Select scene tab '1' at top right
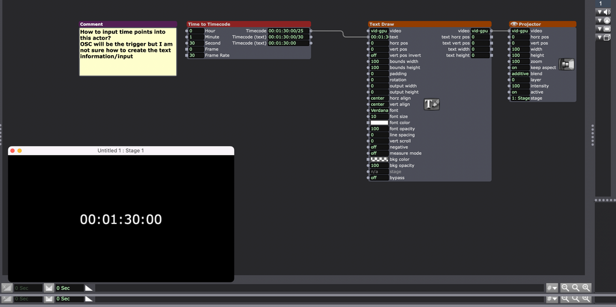The height and width of the screenshot is (307, 616). click(x=600, y=4)
